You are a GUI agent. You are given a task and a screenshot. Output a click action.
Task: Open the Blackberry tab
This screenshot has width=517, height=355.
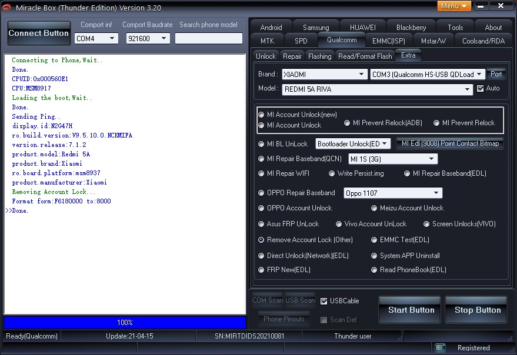[411, 28]
